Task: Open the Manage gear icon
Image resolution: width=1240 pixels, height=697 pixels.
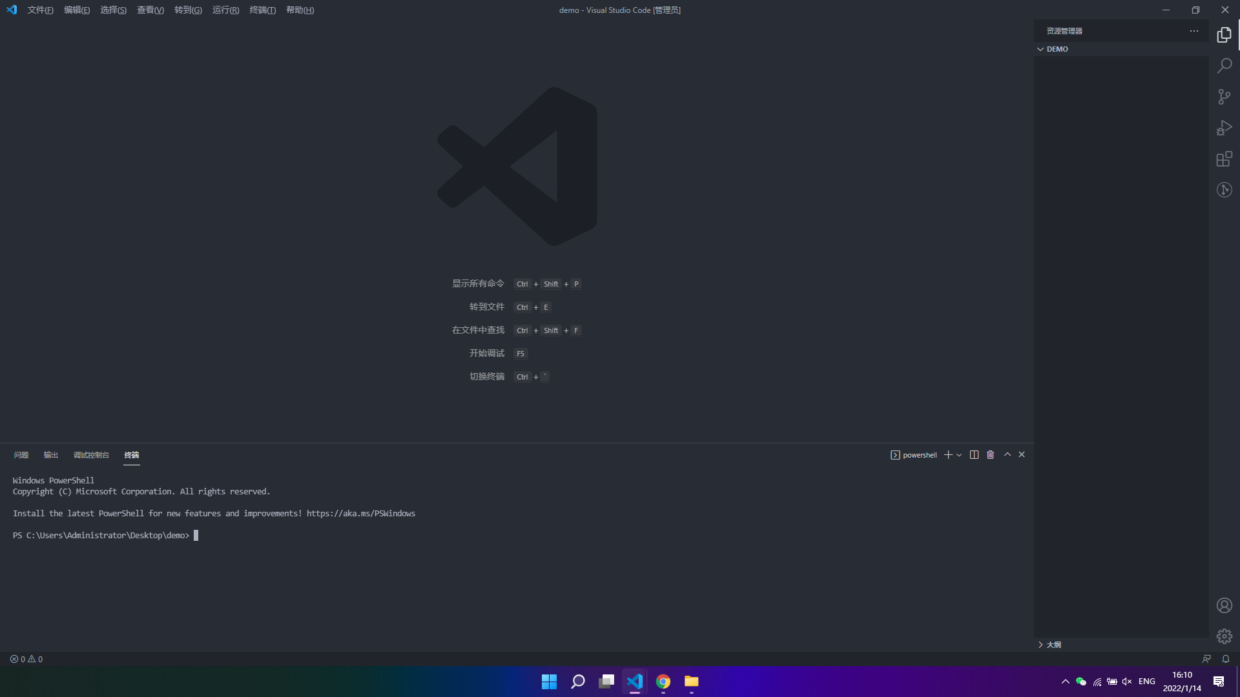Action: tap(1224, 636)
